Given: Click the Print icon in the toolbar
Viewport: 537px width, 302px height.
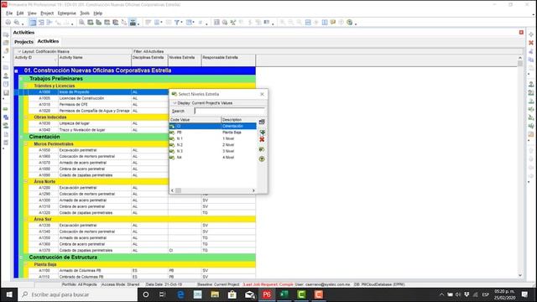Looking at the screenshot, I should (x=8, y=23).
